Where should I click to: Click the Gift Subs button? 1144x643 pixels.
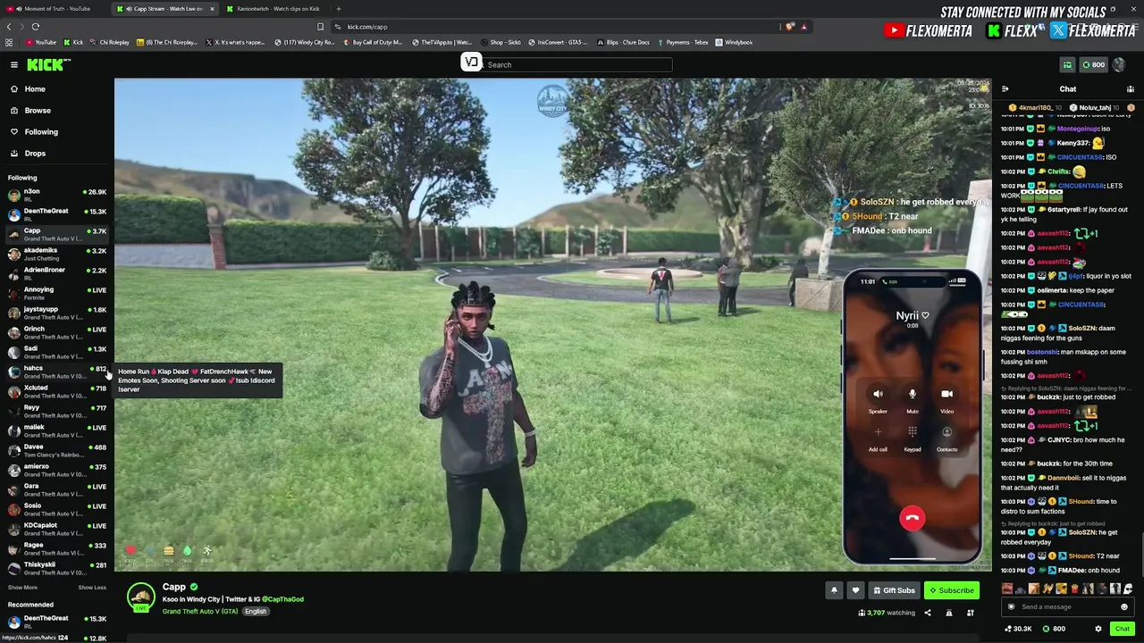[x=894, y=590]
